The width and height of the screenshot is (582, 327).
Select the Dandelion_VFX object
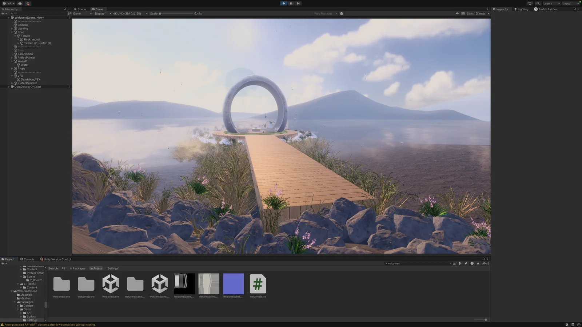[x=30, y=79]
